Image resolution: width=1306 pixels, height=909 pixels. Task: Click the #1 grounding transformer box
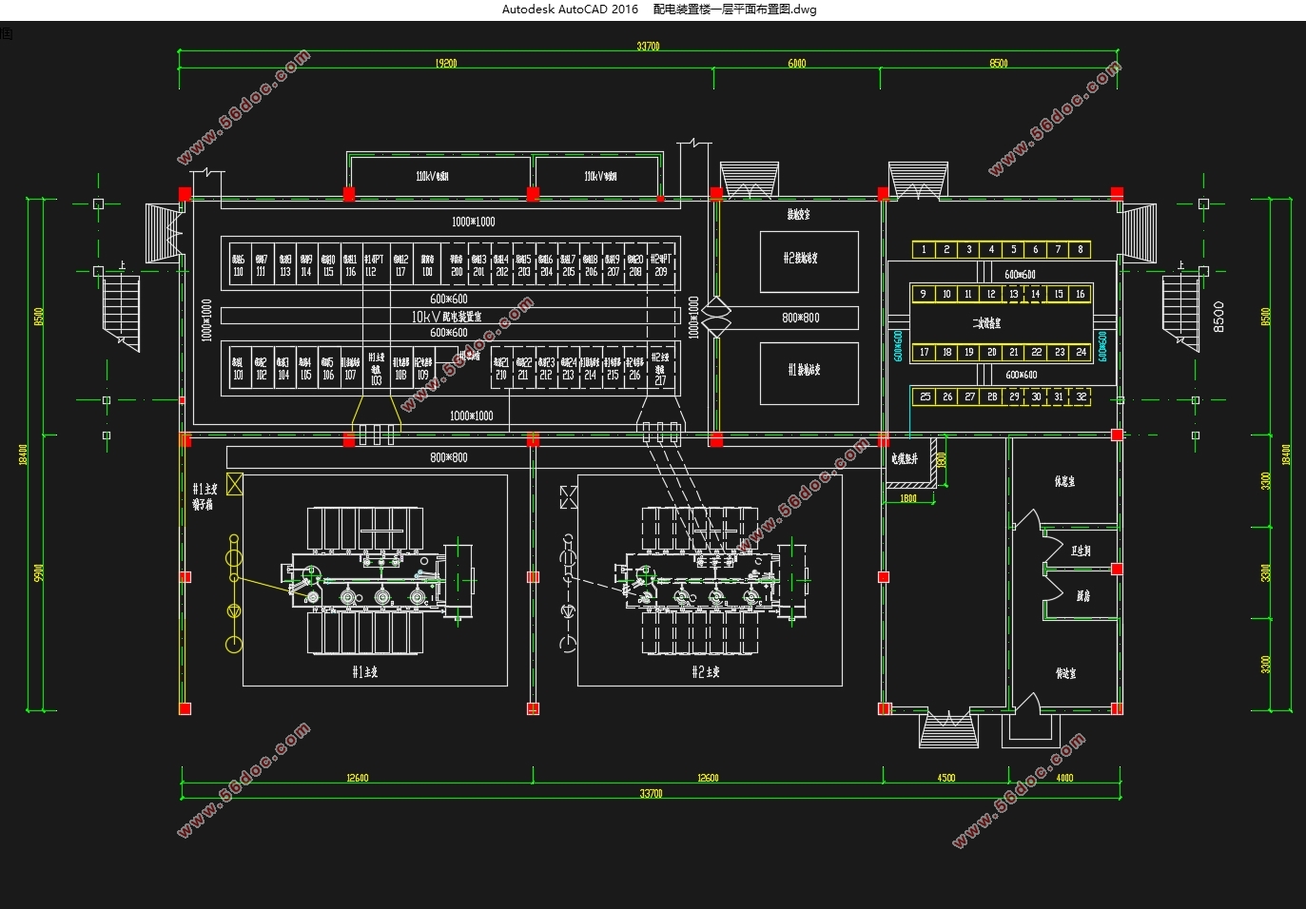(809, 373)
